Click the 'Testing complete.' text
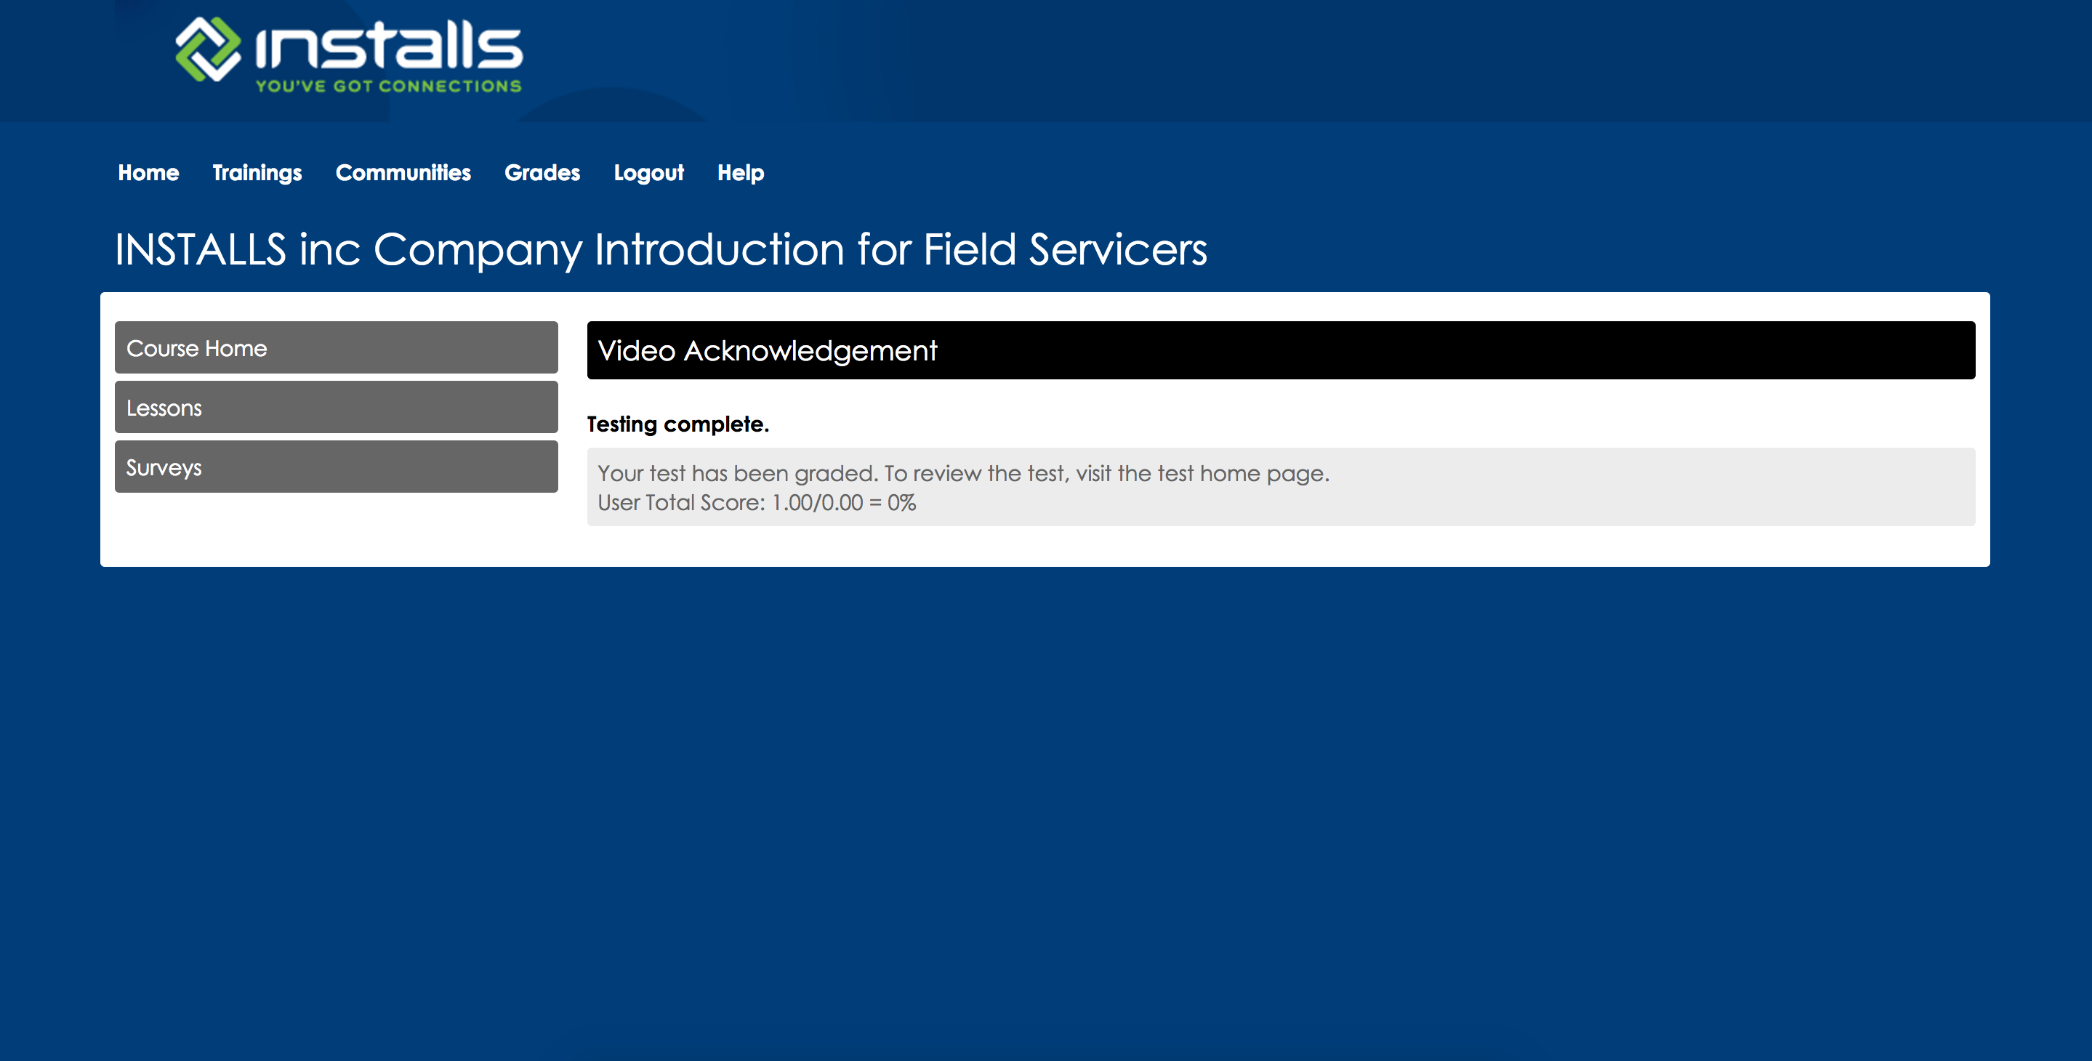Screen dimensions: 2092x1061 point(677,424)
